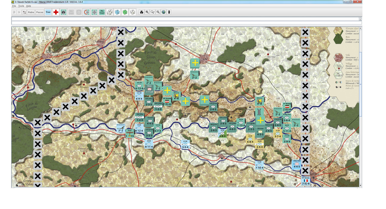Select the 86 DI 5-11-4 counter

(x=287, y=128)
